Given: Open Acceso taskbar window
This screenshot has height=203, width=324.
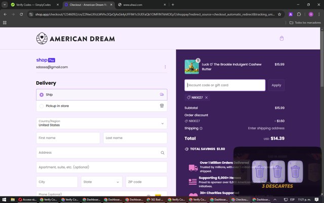Looking at the screenshot, I should [28, 199].
